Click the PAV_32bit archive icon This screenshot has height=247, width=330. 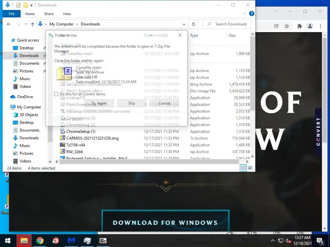point(63,151)
